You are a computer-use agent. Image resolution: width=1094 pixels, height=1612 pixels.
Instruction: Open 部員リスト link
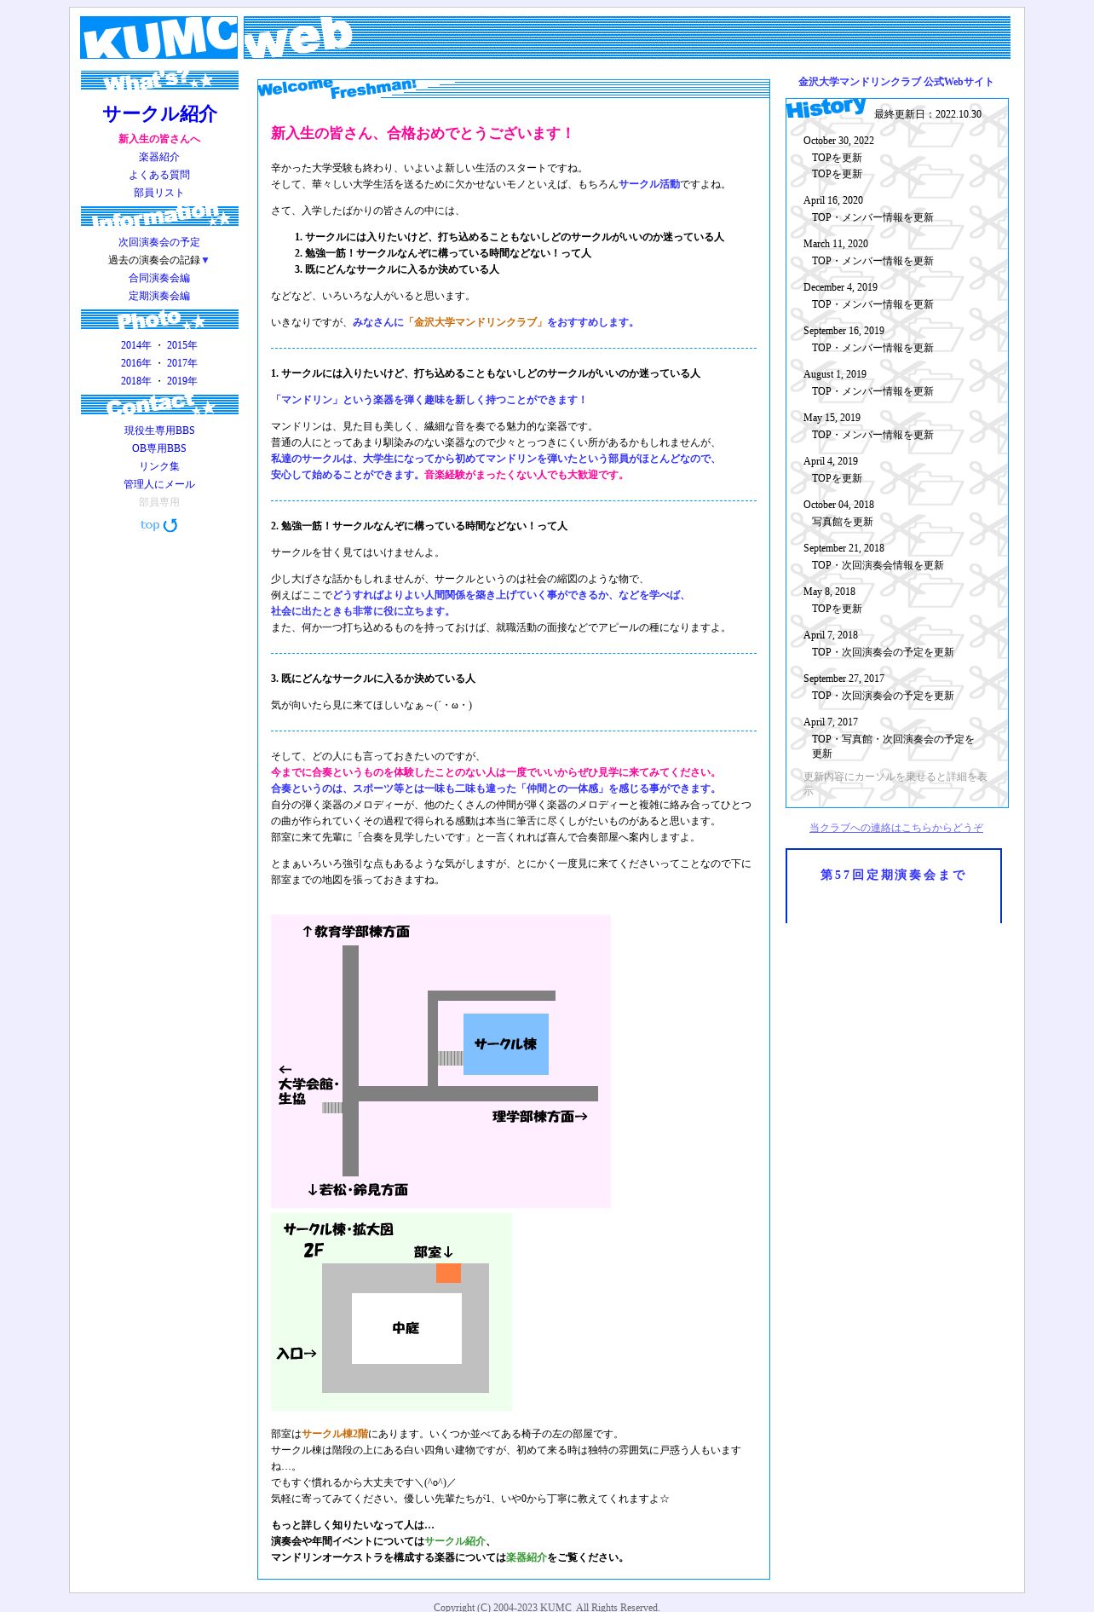[x=159, y=193]
